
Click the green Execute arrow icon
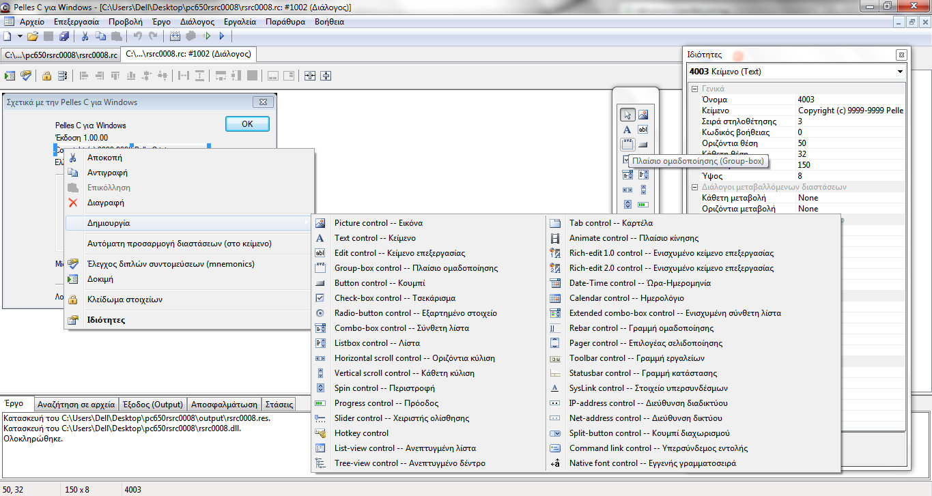coord(206,36)
